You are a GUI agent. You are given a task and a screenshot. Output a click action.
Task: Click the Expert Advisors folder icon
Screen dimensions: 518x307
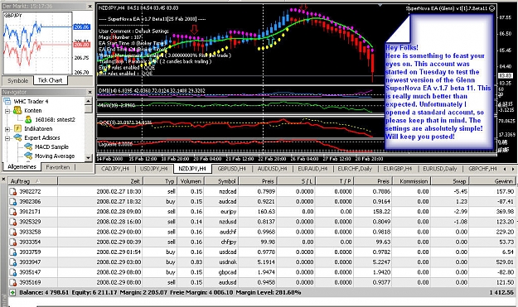pos(17,137)
